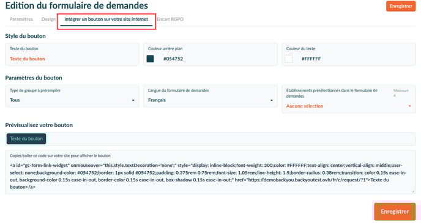Click the Maximum 4 hint text
Image resolution: width=421 pixels, height=223 pixels.
point(401,93)
